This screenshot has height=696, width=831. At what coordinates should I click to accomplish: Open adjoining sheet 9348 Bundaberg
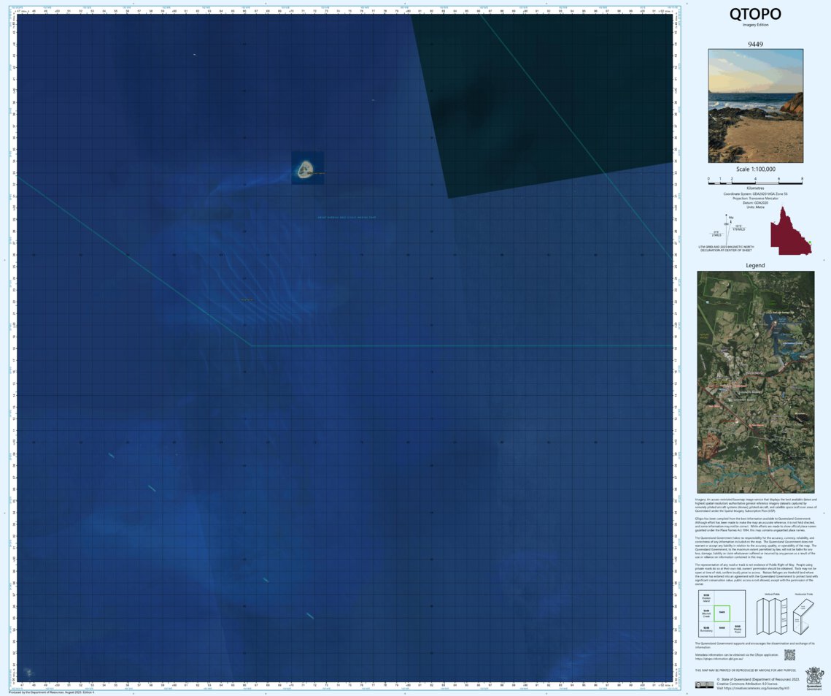706,628
